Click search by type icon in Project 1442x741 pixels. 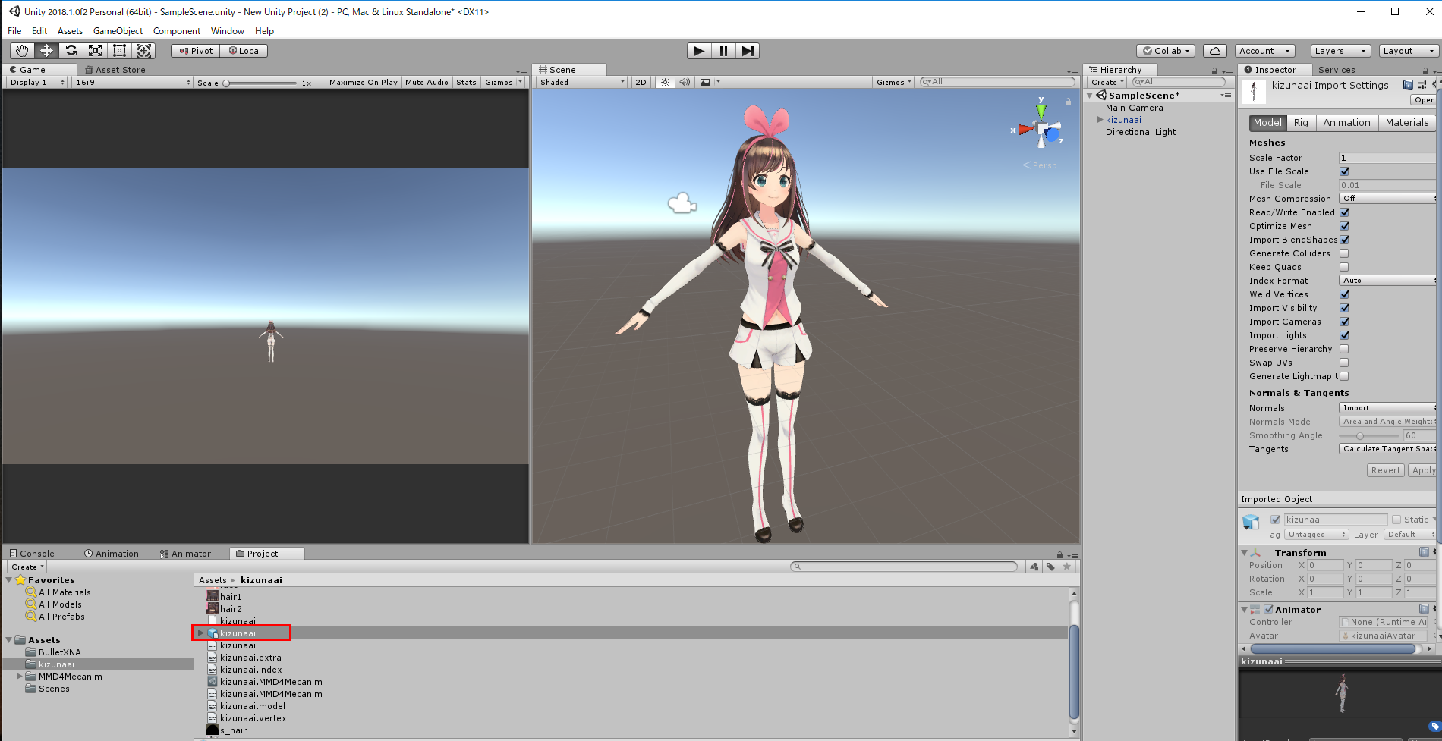pyautogui.click(x=1034, y=567)
